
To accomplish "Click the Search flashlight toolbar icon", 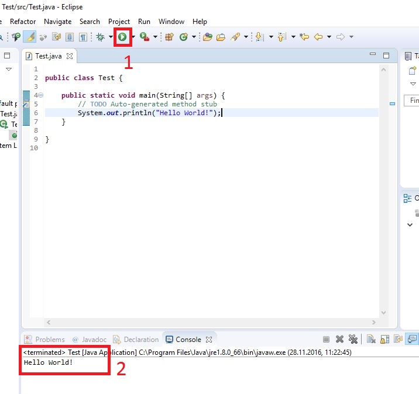I will (x=235, y=37).
